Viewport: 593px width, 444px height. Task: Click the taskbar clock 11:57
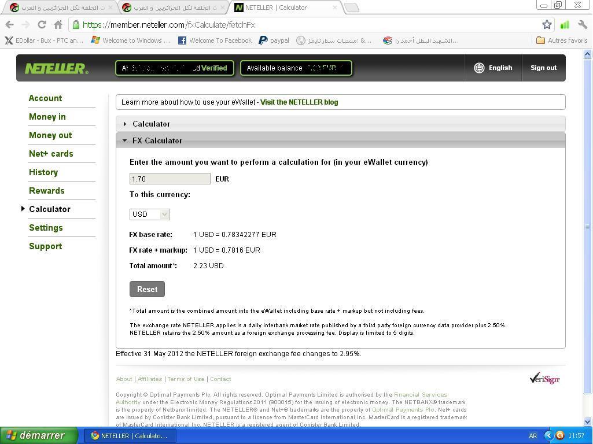[x=576, y=436]
